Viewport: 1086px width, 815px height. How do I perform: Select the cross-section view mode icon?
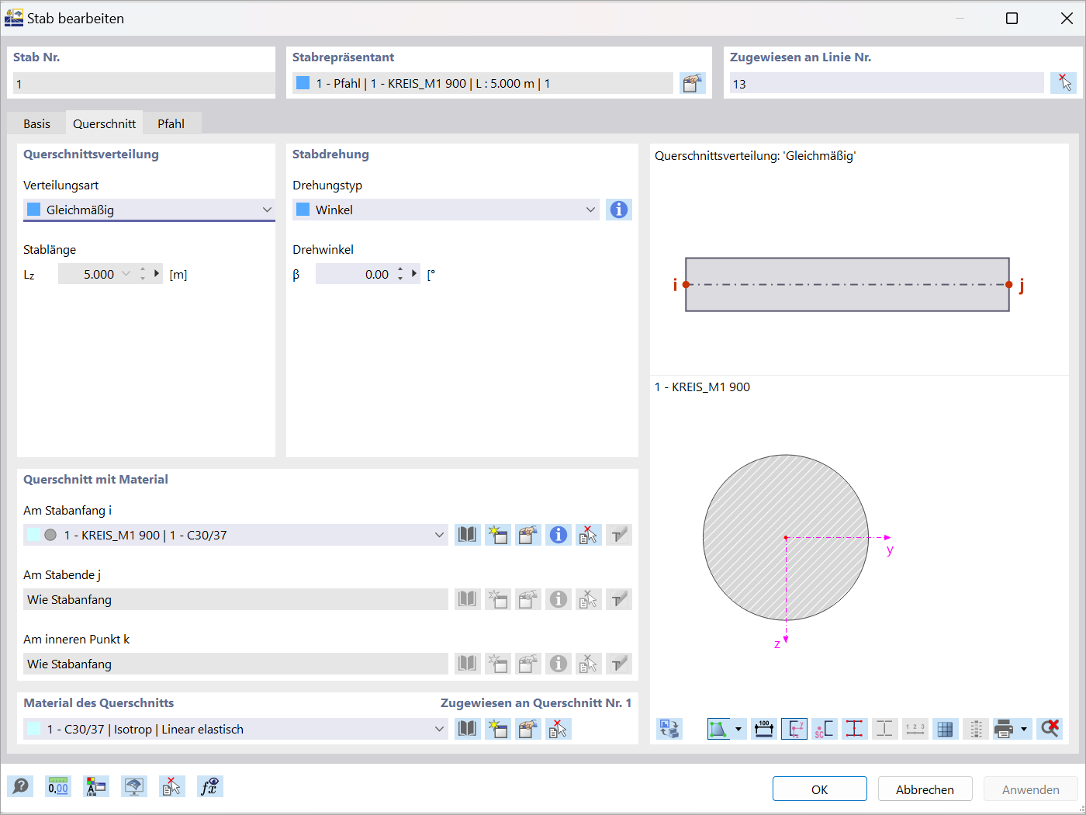[719, 729]
